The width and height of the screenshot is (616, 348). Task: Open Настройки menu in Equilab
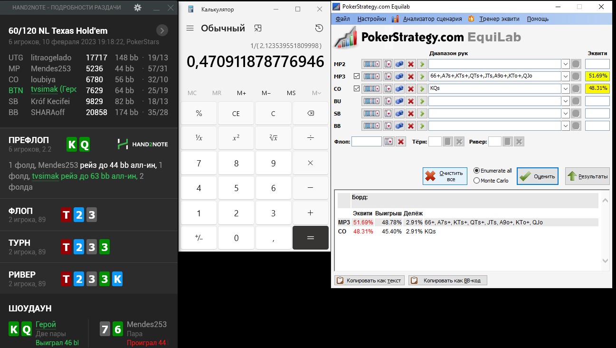371,19
